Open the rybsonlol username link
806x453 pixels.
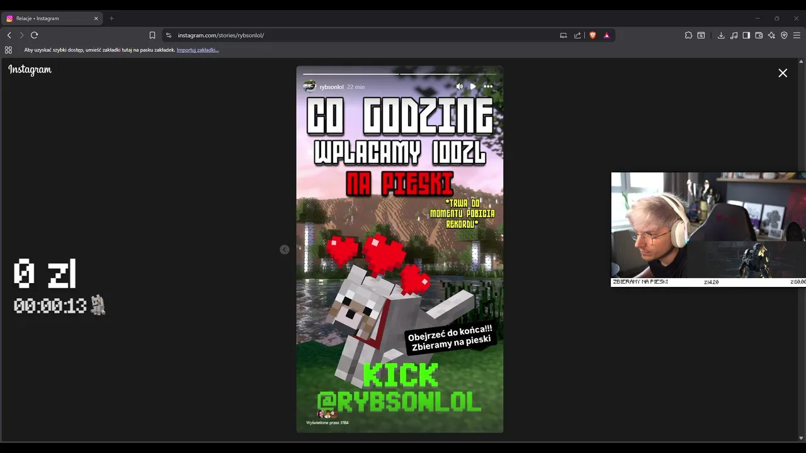[331, 87]
